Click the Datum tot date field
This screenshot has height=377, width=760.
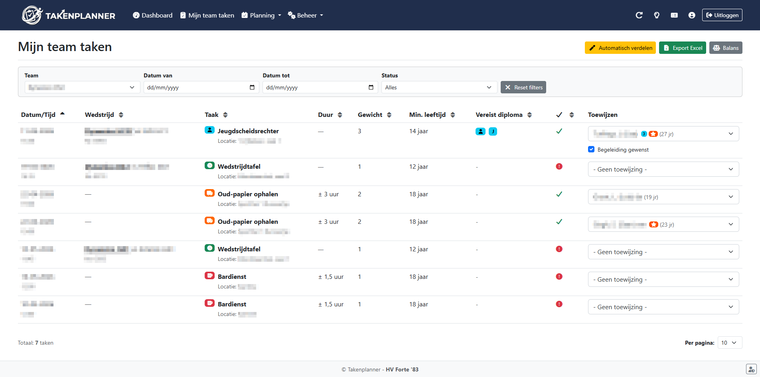315,87
